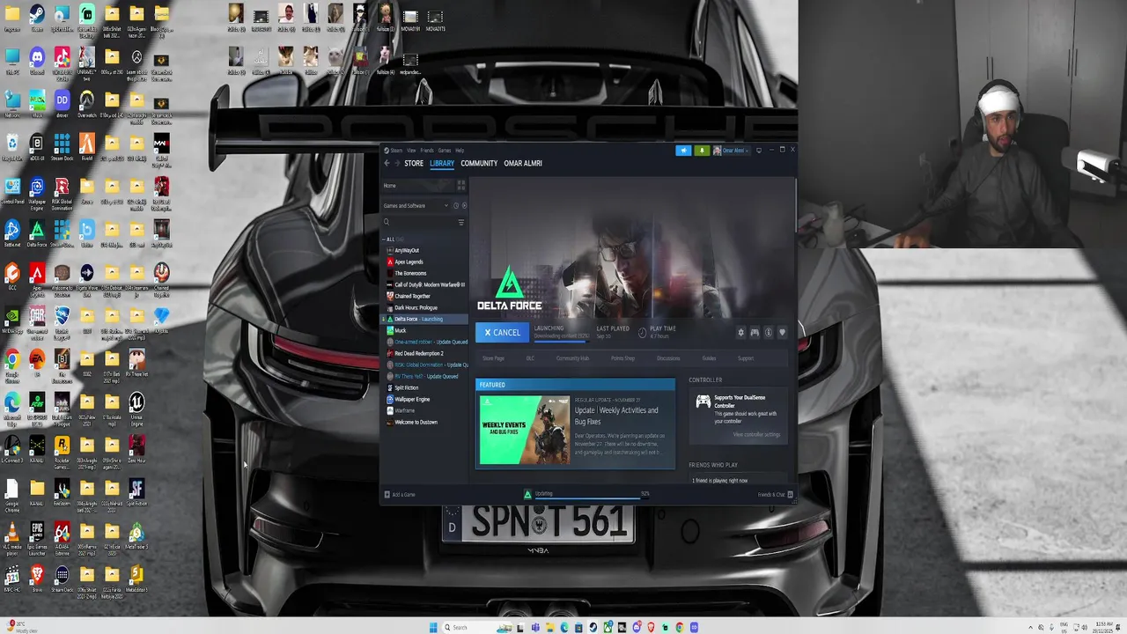Select Chained Together in library list
This screenshot has height=634, width=1127.
(412, 297)
